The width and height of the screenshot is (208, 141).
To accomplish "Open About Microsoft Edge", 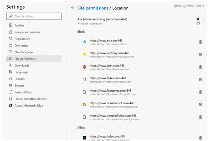I will (x=34, y=106).
